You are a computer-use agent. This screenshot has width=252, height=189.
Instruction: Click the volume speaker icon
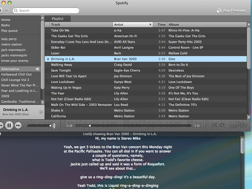54,125
